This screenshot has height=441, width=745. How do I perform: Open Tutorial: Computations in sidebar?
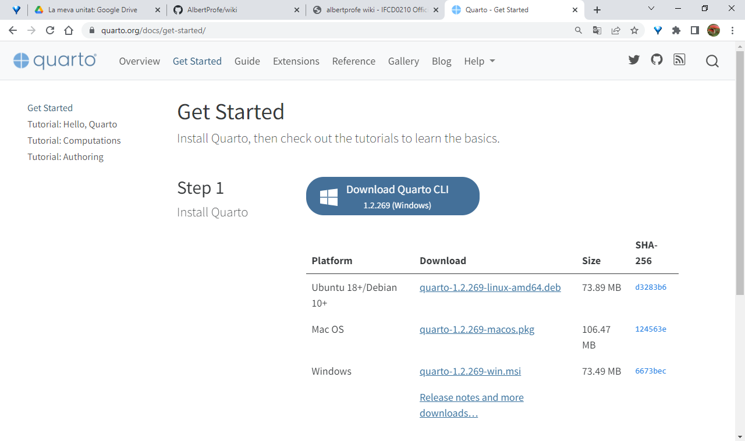74,140
